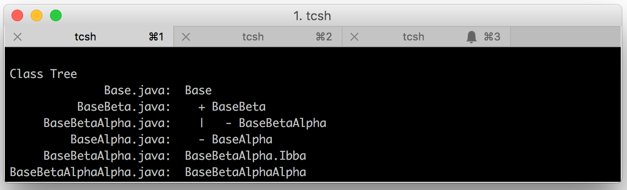Click the 'BaseBetaAlpha.Ibba' class entry

(245, 156)
